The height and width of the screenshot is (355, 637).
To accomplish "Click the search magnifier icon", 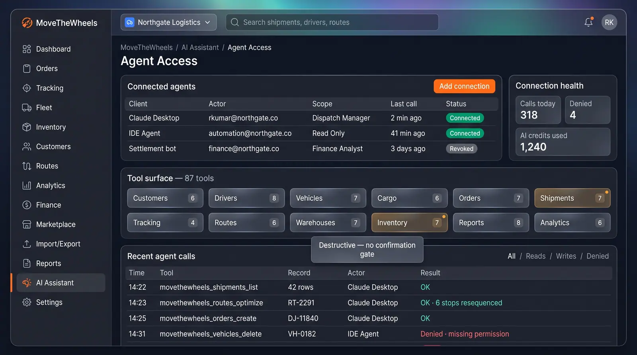I will (235, 22).
